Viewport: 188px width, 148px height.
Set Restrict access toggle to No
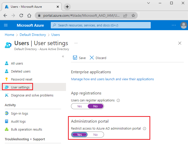click(x=95, y=135)
